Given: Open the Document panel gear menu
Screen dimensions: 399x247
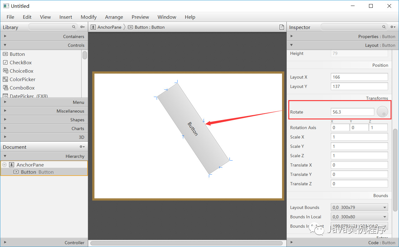Looking at the screenshot, I should tap(82, 147).
